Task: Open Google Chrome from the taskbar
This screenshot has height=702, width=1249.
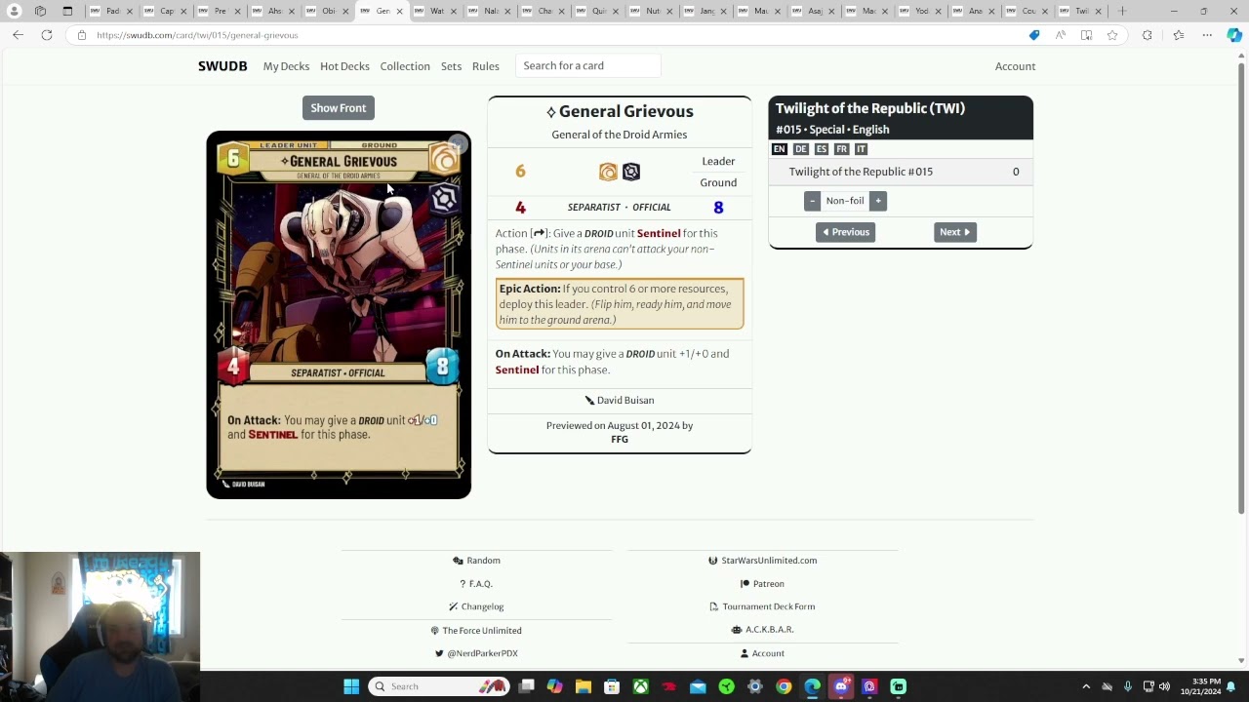Action: [784, 686]
